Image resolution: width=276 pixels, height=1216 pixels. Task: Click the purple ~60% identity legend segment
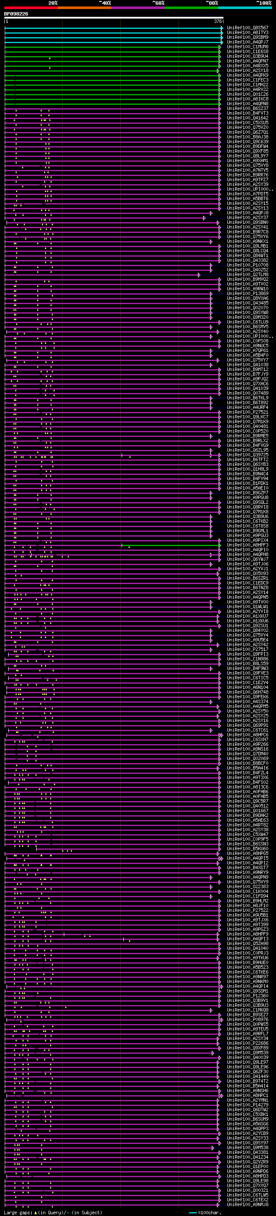138,8
